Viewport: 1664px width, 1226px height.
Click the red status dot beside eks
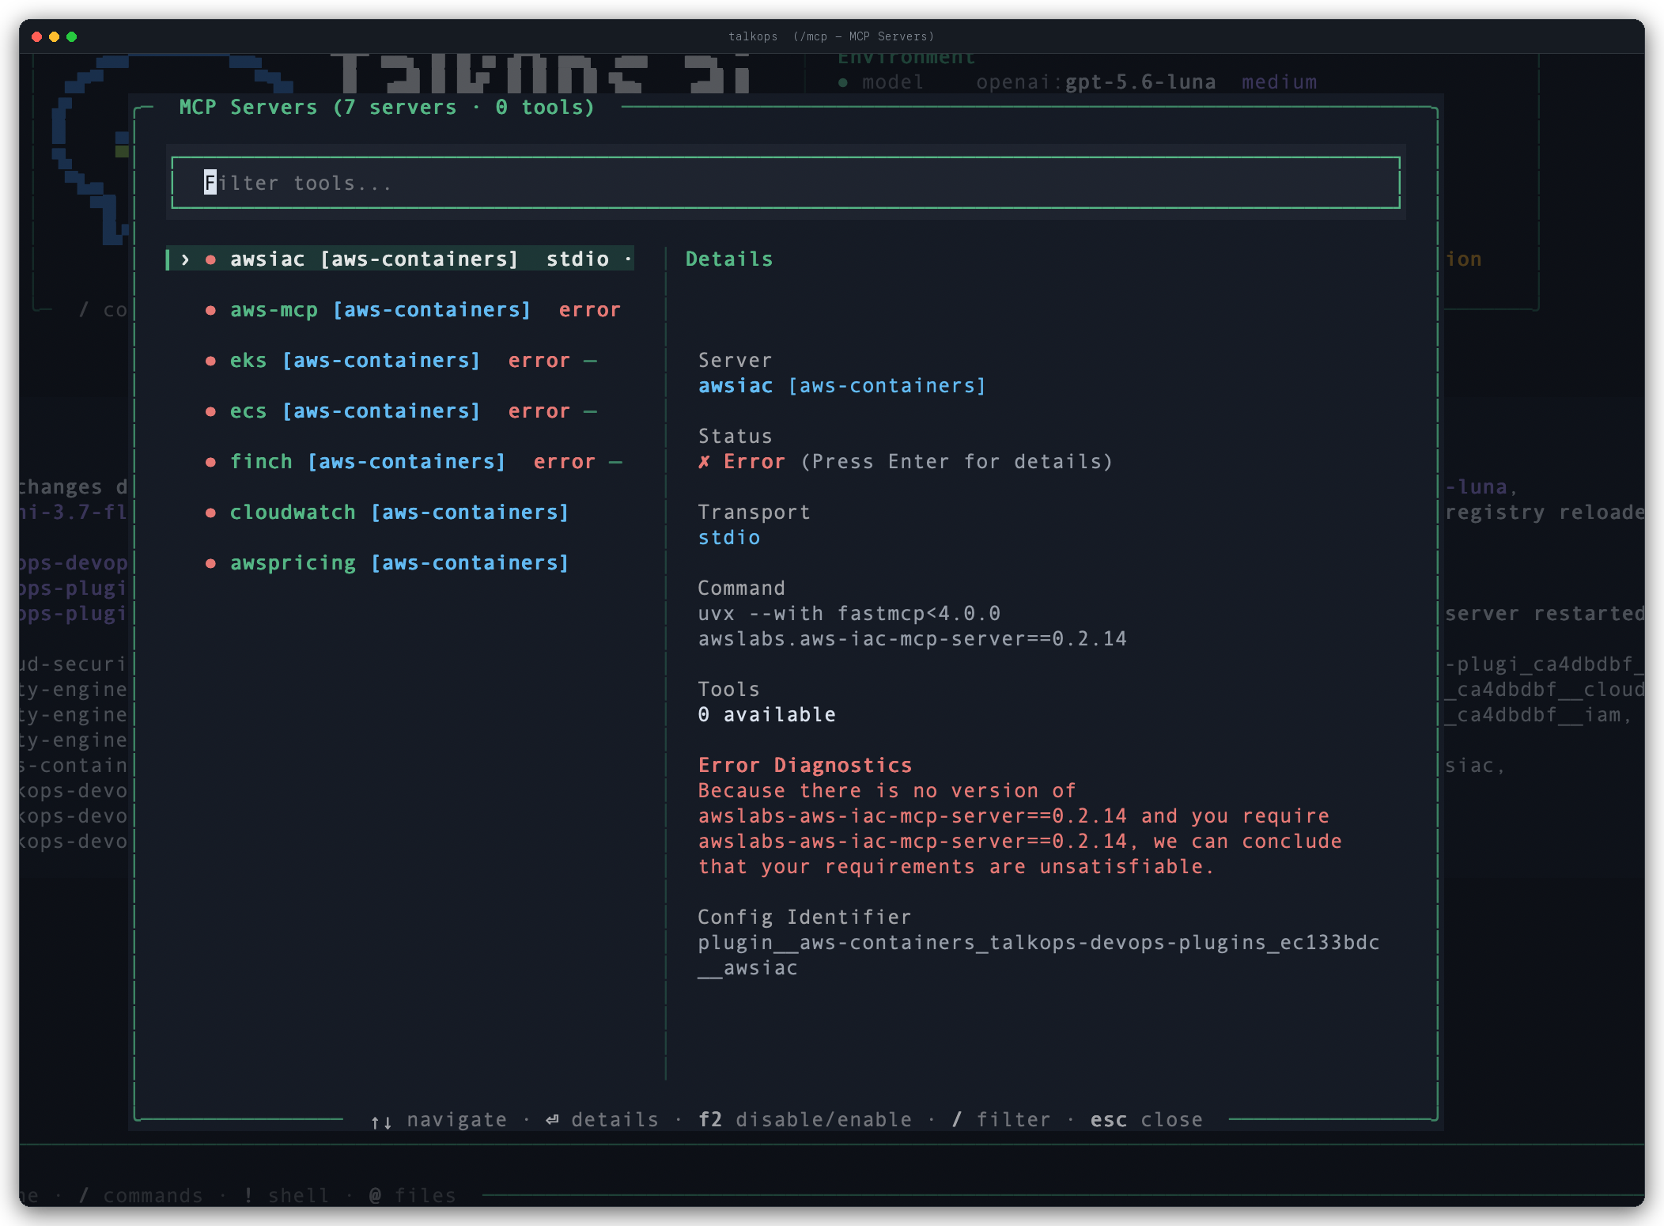tap(210, 361)
